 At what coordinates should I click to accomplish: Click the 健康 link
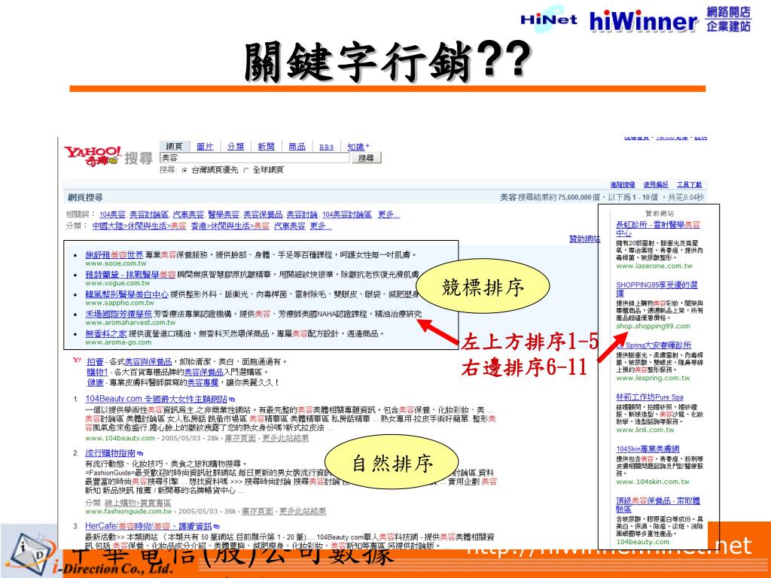tap(96, 382)
